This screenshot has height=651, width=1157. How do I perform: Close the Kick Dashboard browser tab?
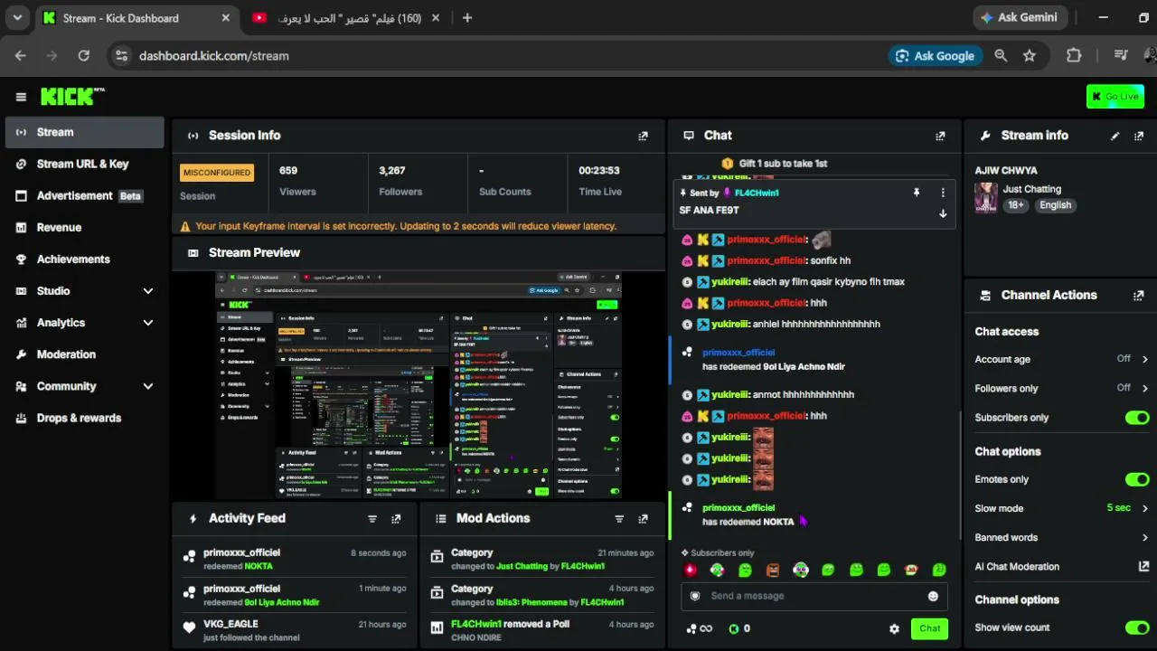click(x=225, y=18)
